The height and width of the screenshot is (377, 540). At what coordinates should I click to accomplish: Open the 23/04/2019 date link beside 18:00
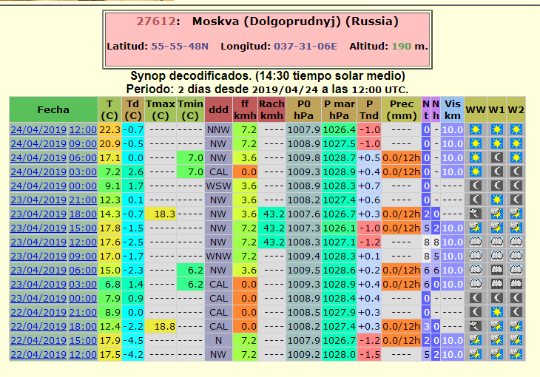tap(38, 214)
